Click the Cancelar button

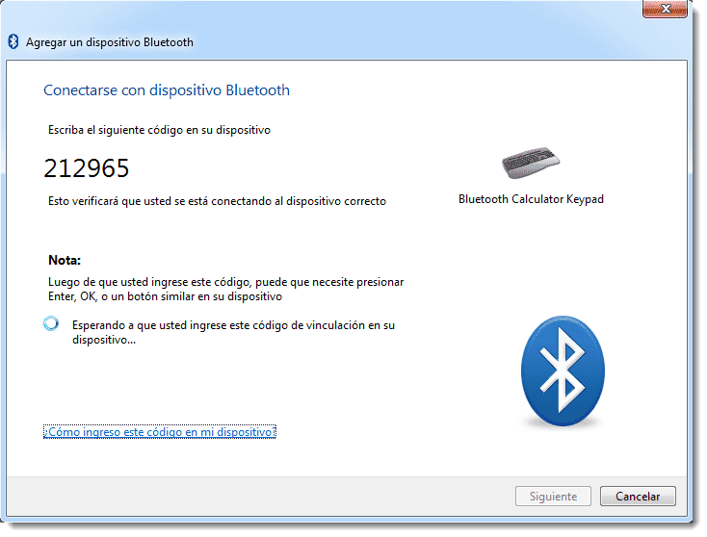[x=638, y=496]
